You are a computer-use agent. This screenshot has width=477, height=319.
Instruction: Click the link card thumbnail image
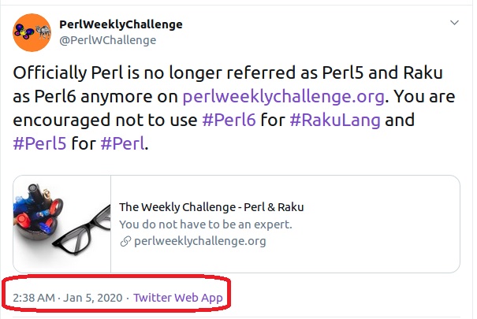click(62, 224)
